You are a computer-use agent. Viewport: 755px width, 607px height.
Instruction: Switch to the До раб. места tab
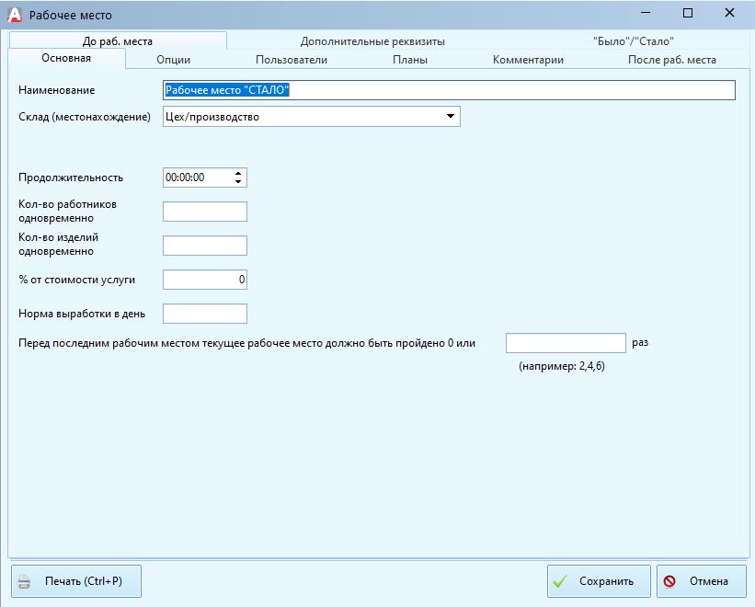[x=118, y=40]
